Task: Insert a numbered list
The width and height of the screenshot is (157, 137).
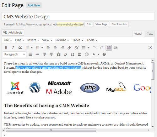Action: [x=38, y=48]
